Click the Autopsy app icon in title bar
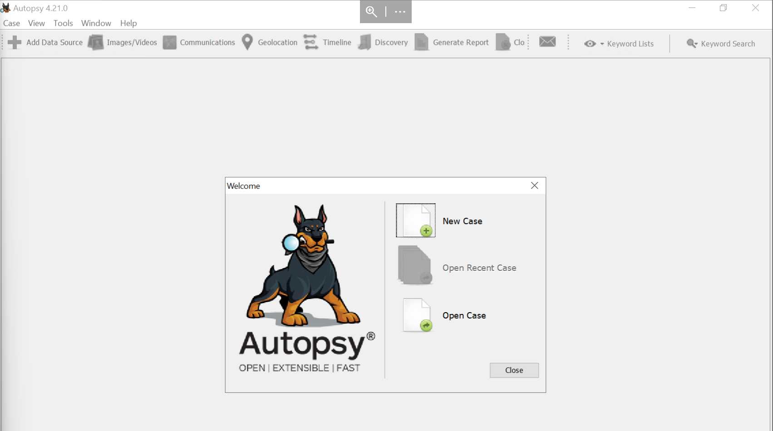 pyautogui.click(x=5, y=8)
